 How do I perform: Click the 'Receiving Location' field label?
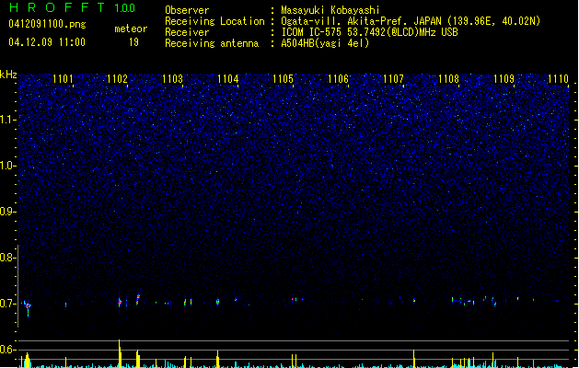click(214, 21)
